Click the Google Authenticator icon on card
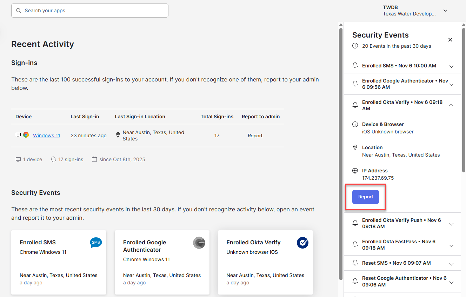 (x=199, y=243)
